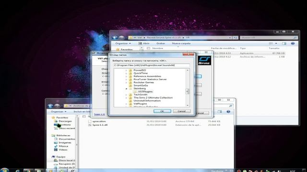This screenshot has width=307, height=172.
Task: Expand the VstPlugins folder node
Action: coord(126,104)
